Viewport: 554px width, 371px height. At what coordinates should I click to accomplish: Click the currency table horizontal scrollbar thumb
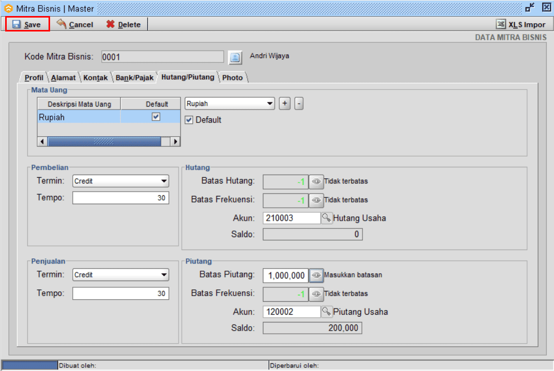(x=104, y=142)
